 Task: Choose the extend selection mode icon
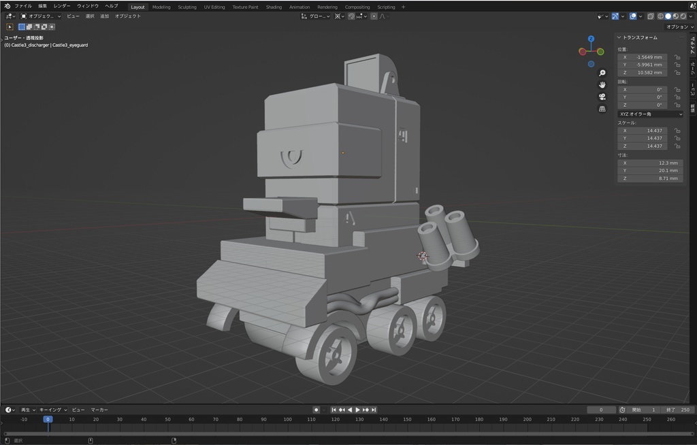[x=29, y=27]
